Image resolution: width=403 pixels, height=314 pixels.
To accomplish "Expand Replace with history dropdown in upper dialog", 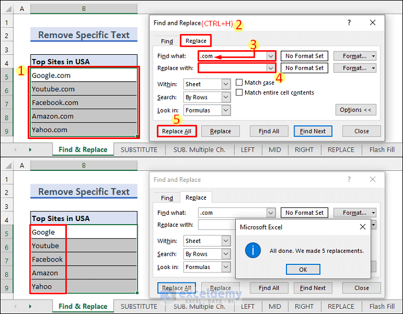I will 270,68.
